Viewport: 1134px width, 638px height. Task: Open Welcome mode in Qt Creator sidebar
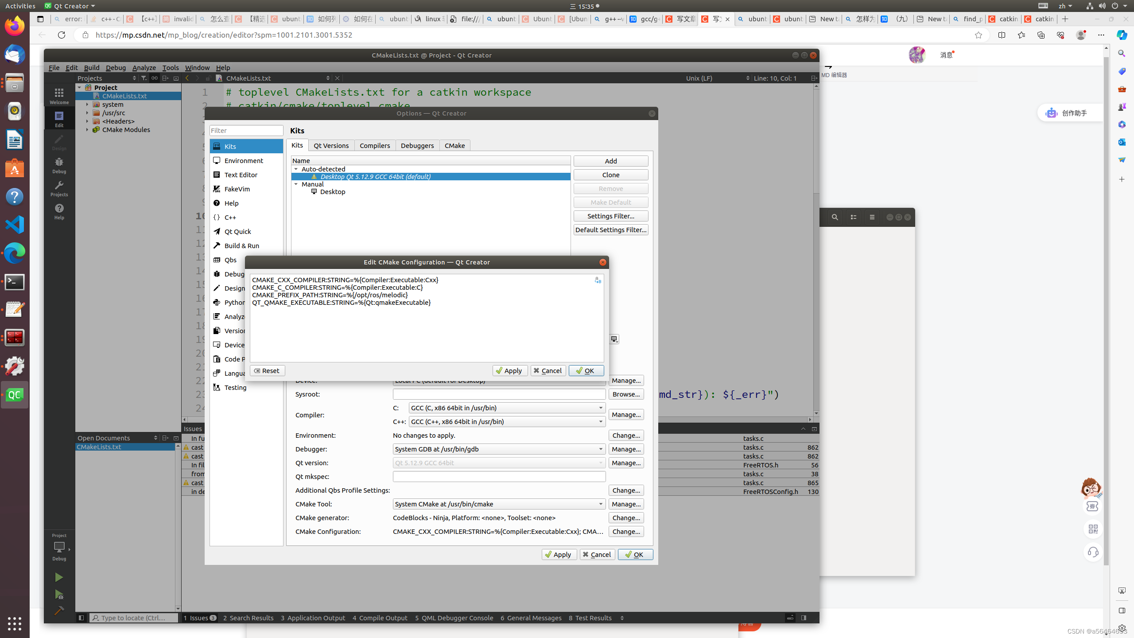tap(59, 95)
